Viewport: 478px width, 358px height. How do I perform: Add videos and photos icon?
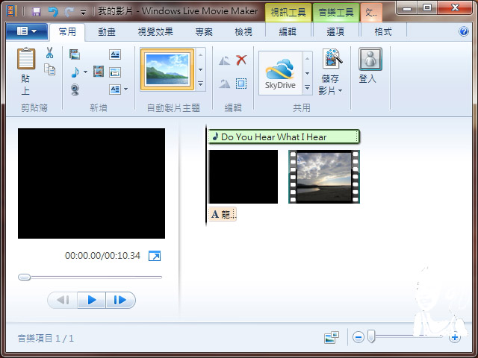tap(75, 54)
